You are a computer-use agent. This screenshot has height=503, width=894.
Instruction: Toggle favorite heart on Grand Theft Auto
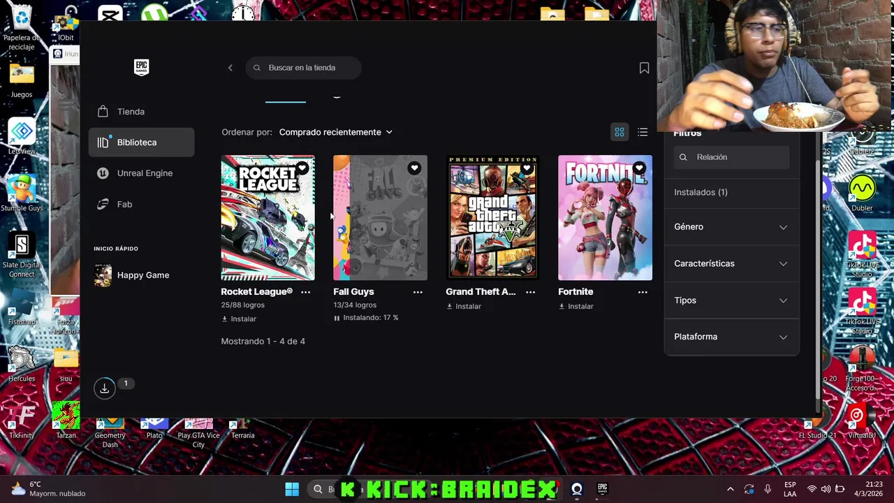coord(527,168)
